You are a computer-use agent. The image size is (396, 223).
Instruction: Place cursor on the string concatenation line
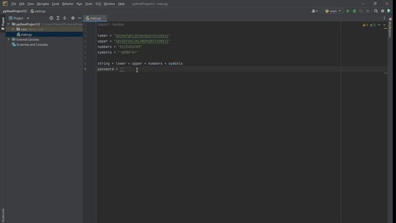point(140,63)
